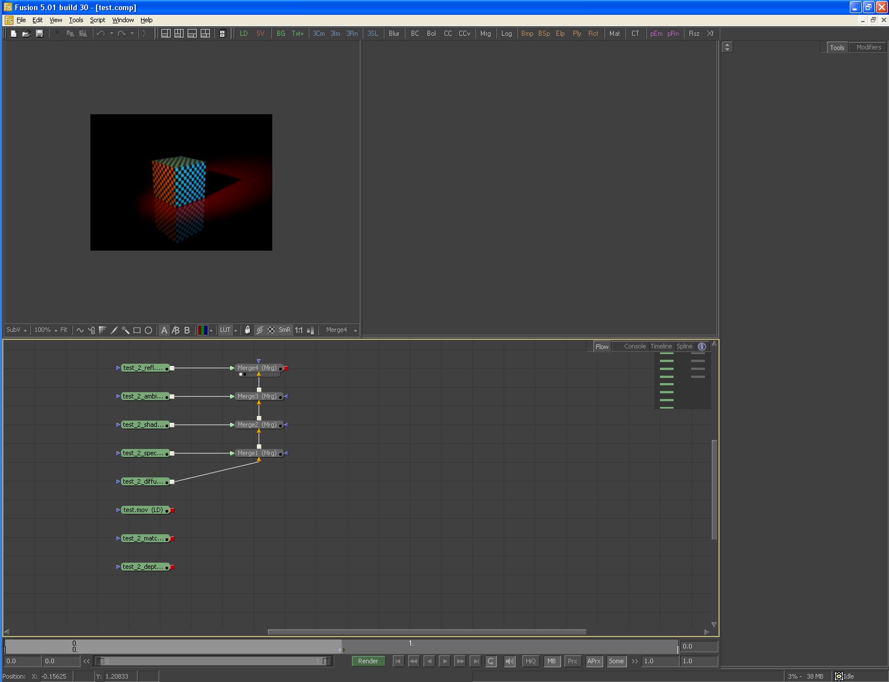
Task: Toggle HiQ high quality mode
Action: coord(530,661)
